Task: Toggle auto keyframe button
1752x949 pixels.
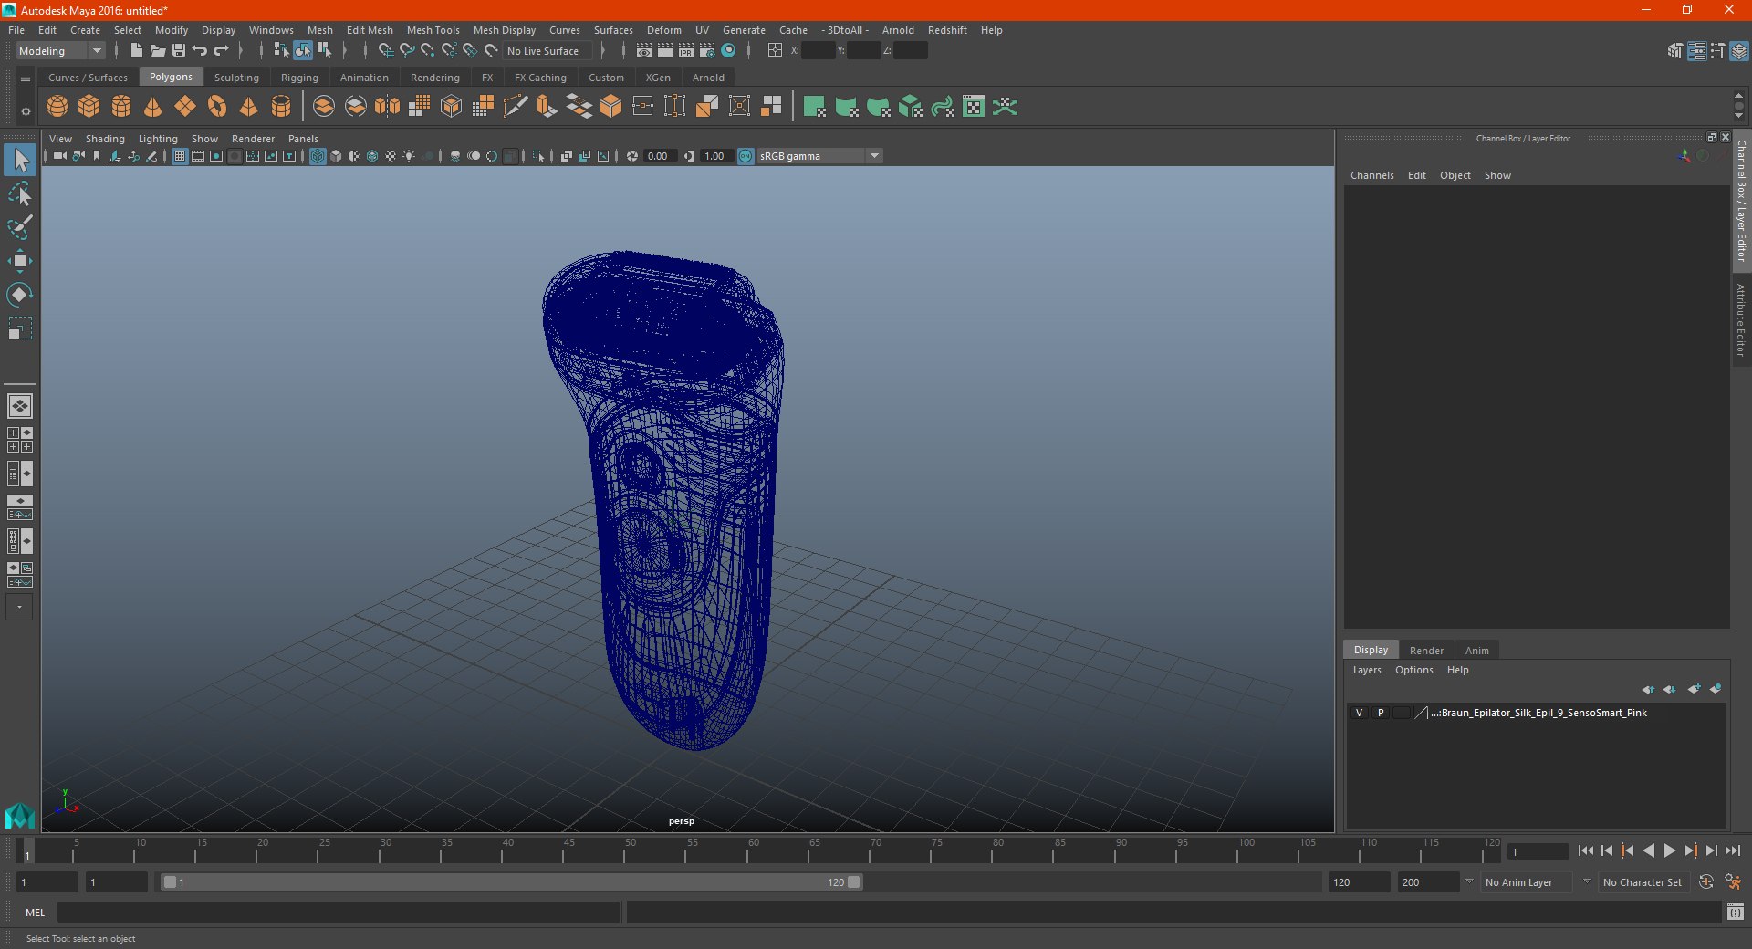Action: coord(1705,882)
